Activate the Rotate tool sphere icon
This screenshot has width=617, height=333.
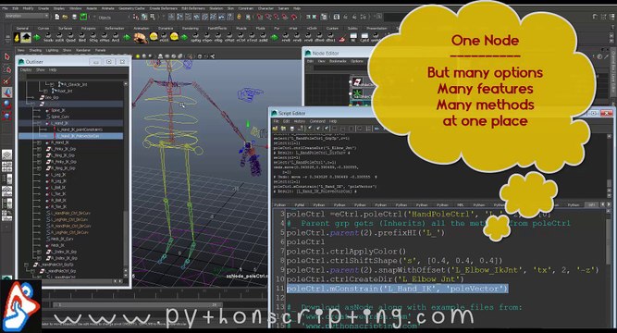click(6, 104)
